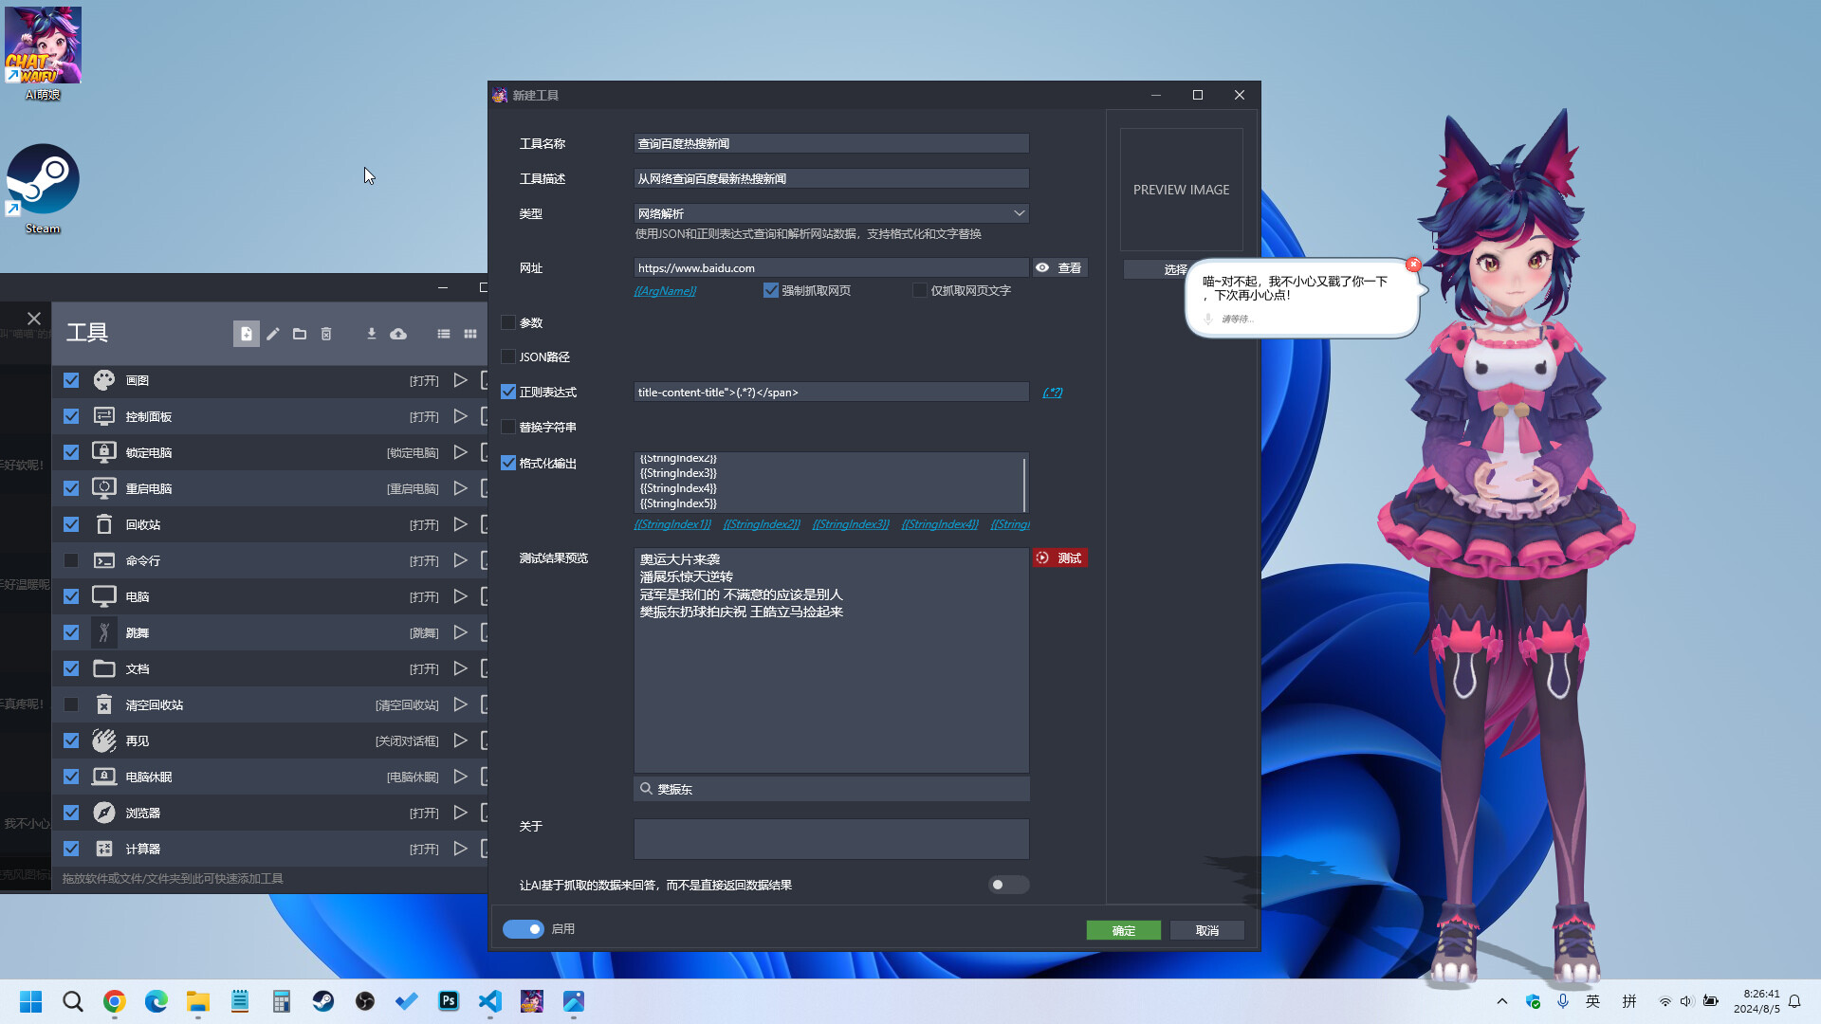Enable the JSON路径 checkbox
The height and width of the screenshot is (1024, 1821).
tap(508, 357)
